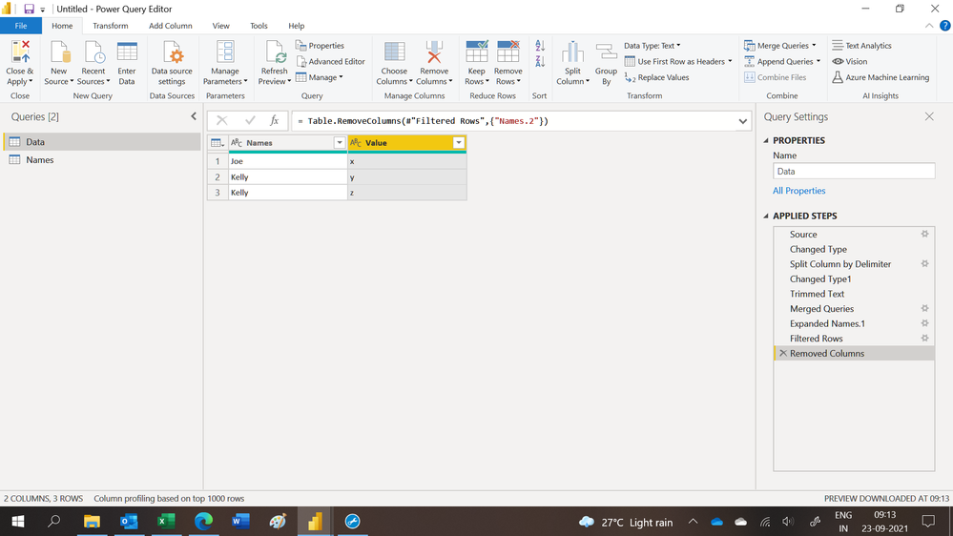Click the Keep Rows icon
The image size is (953, 536).
pyautogui.click(x=477, y=52)
